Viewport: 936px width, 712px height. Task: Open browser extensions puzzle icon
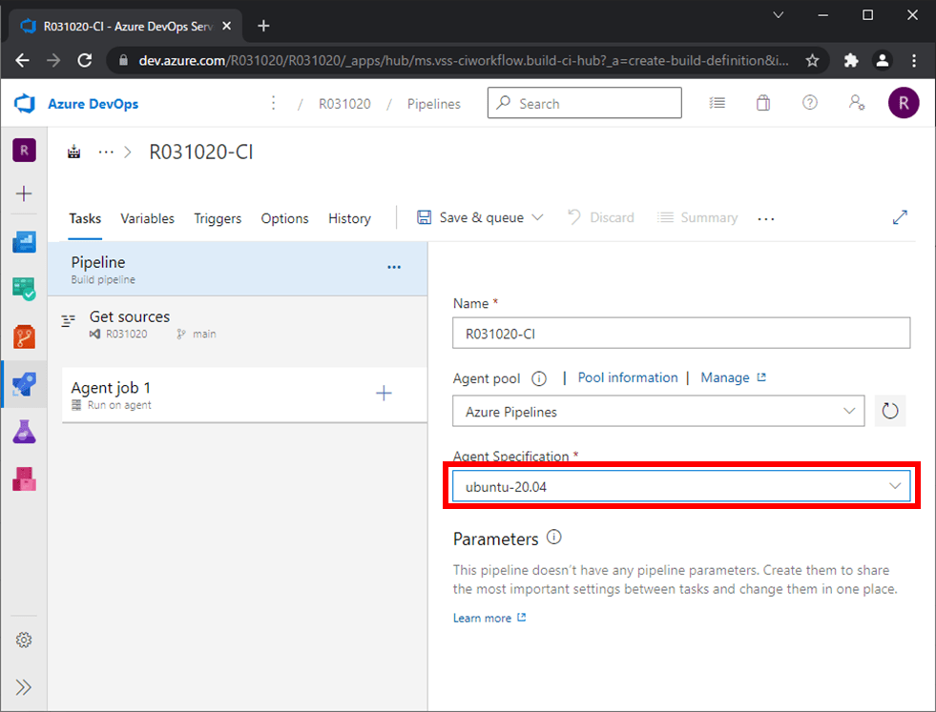851,60
